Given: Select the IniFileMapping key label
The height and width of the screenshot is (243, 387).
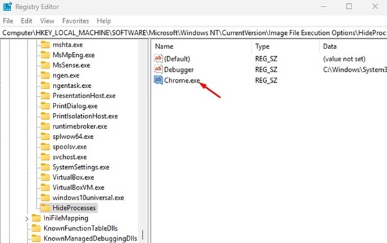Looking at the screenshot, I should tap(66, 218).
